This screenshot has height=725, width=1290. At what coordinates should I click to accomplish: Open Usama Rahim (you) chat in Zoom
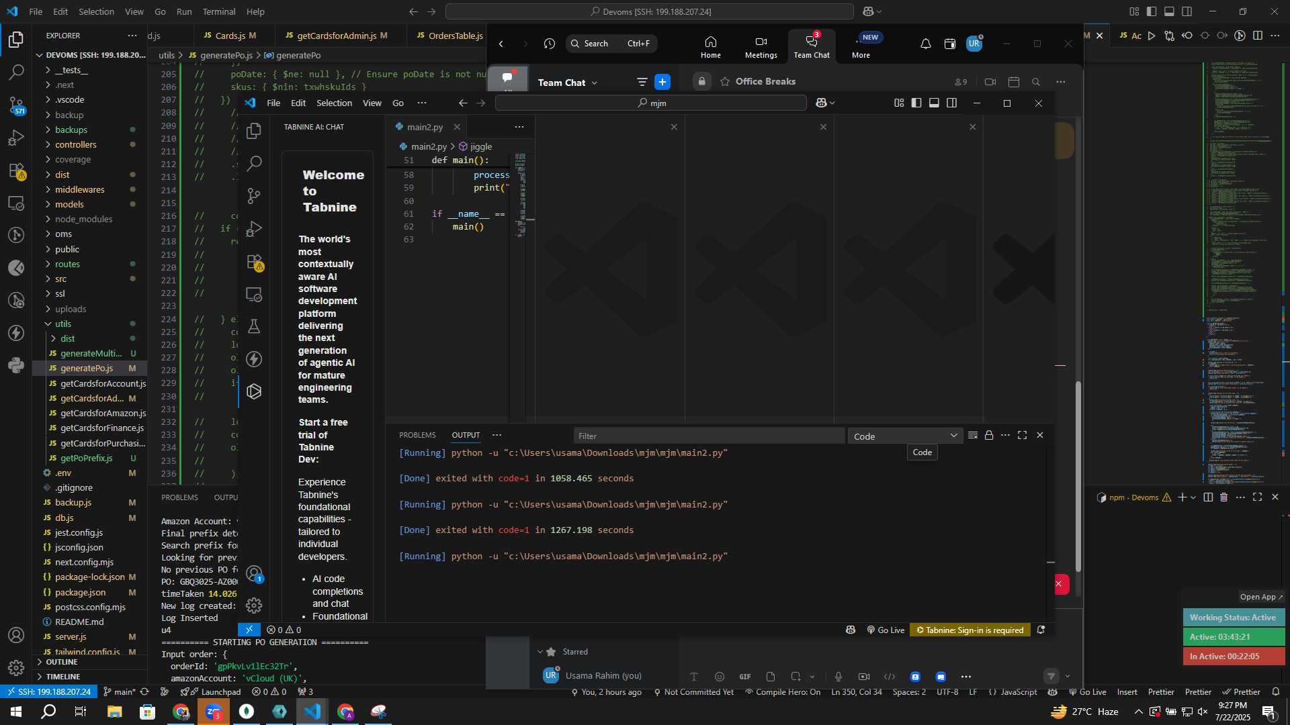(603, 675)
